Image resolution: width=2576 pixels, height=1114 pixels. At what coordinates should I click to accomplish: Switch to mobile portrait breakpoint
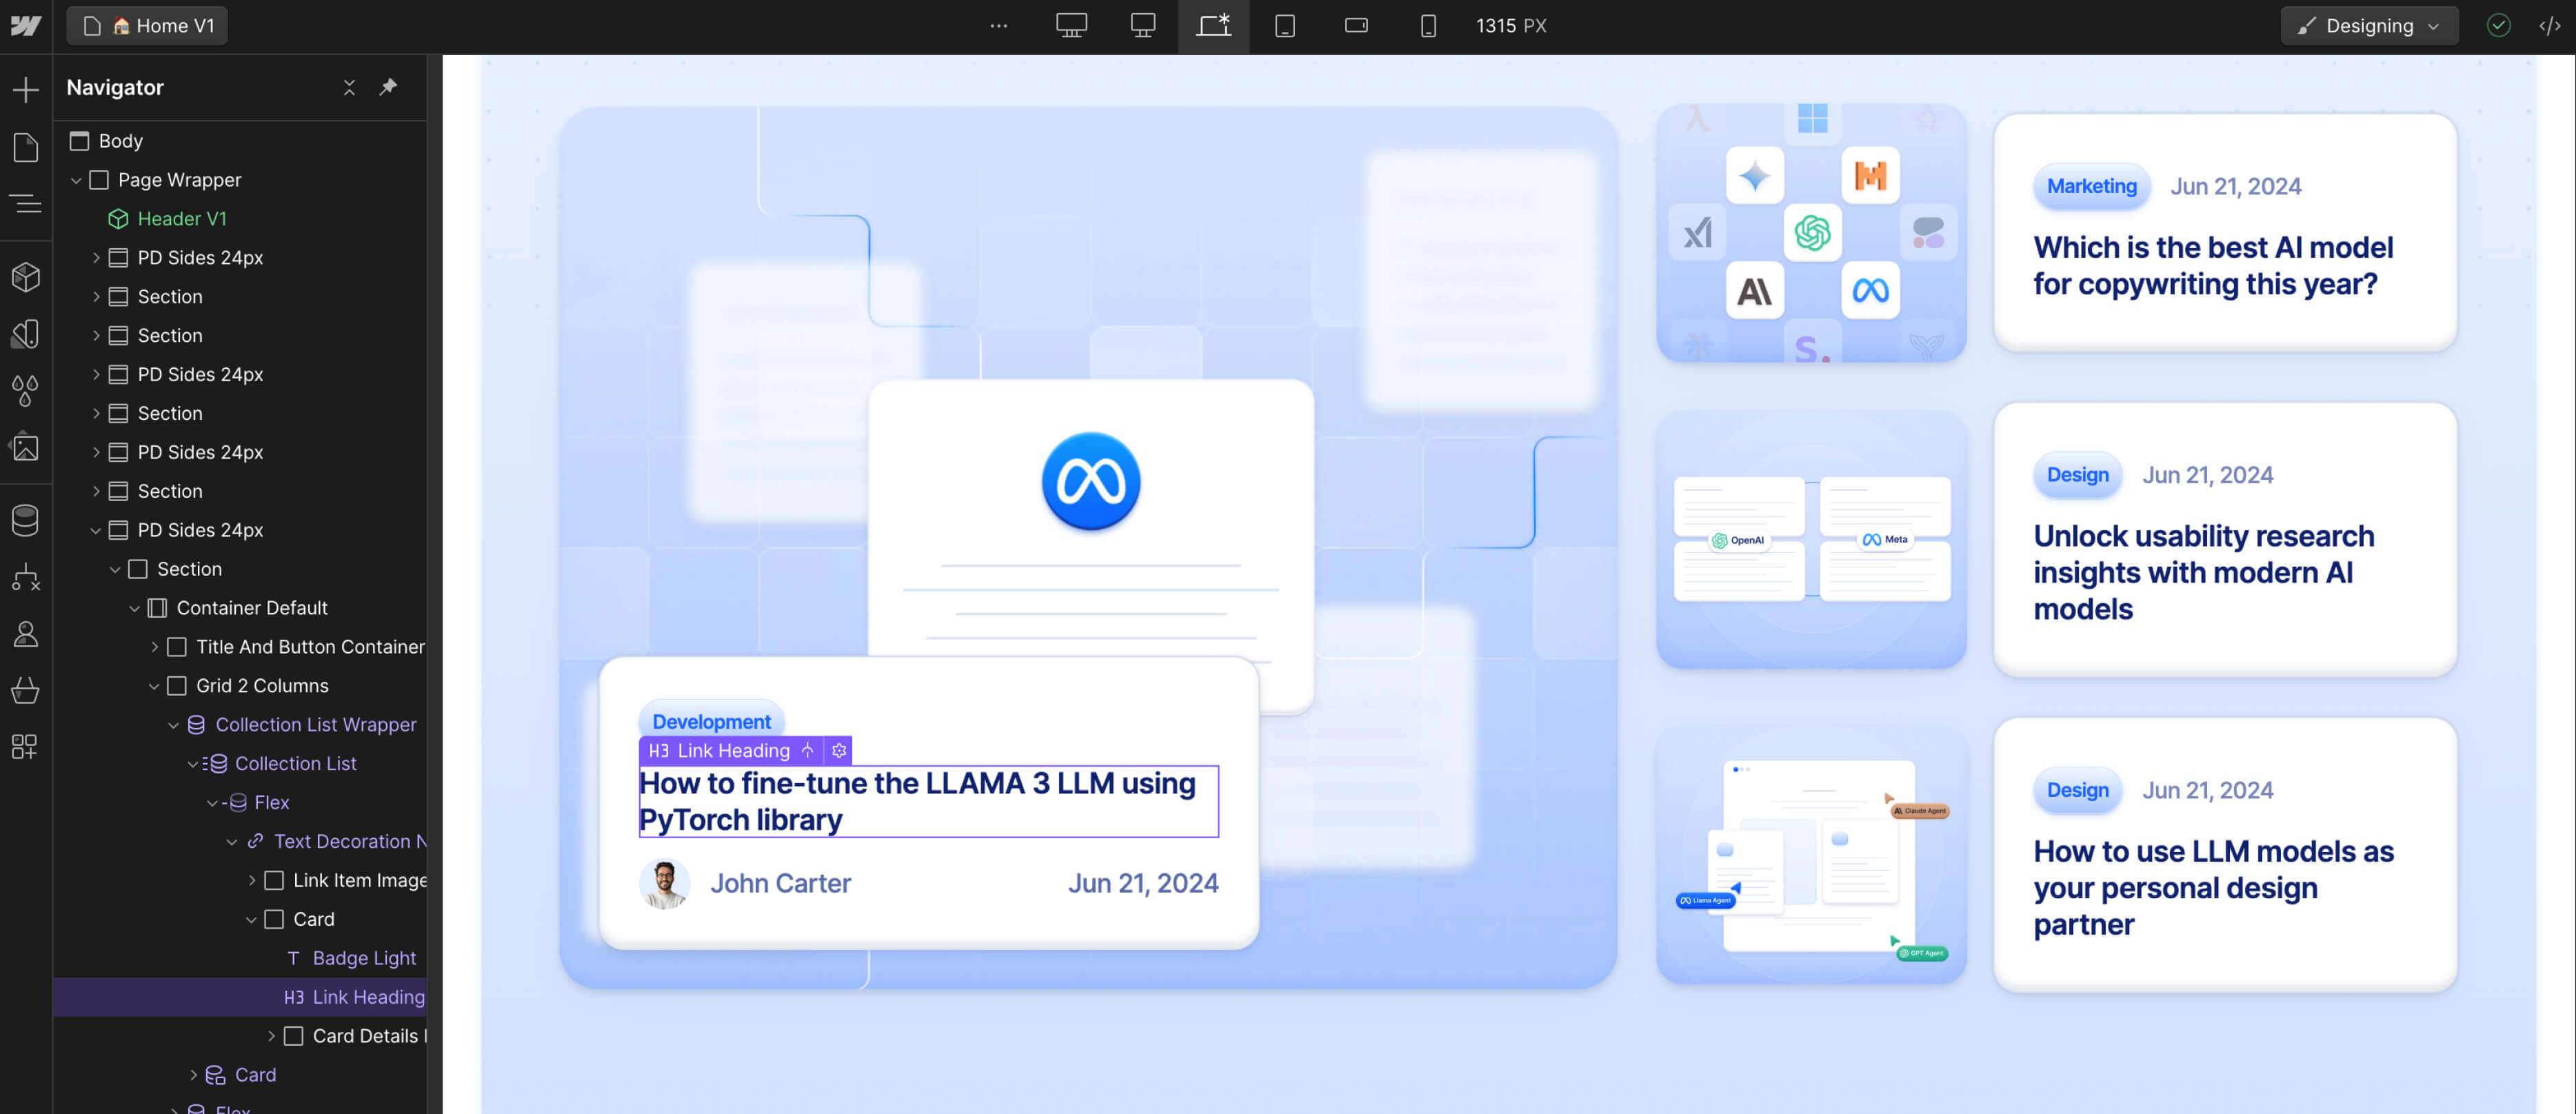tap(1428, 26)
